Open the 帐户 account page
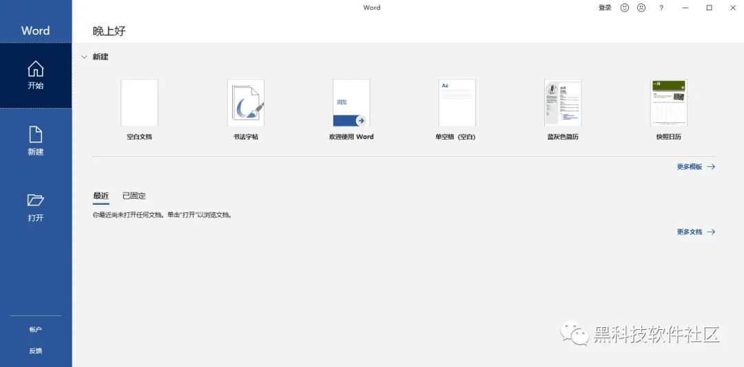Image resolution: width=744 pixels, height=367 pixels. (x=36, y=330)
